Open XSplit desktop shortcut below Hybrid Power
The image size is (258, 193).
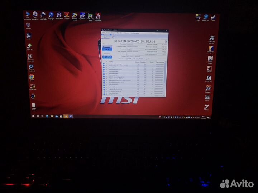33,96
